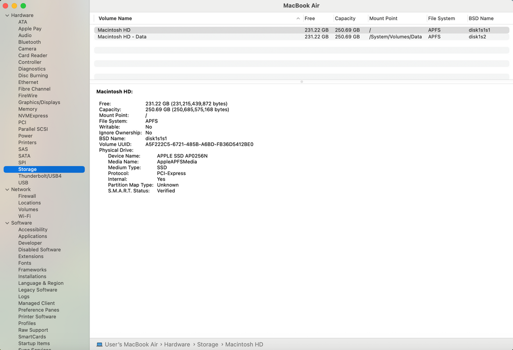Select Printers under Hardware

coord(27,143)
